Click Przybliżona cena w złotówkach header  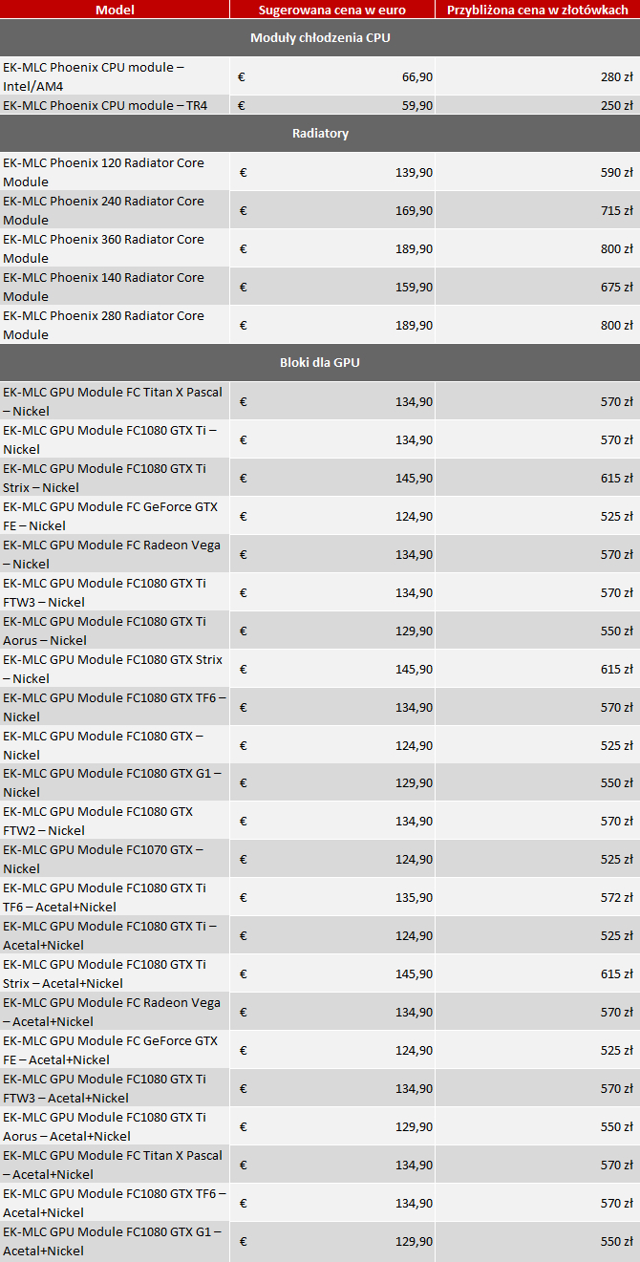(x=538, y=10)
